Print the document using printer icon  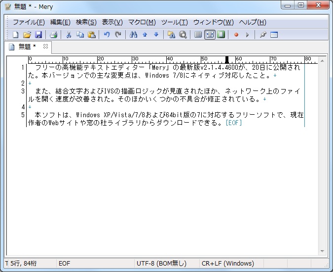click(x=53, y=35)
